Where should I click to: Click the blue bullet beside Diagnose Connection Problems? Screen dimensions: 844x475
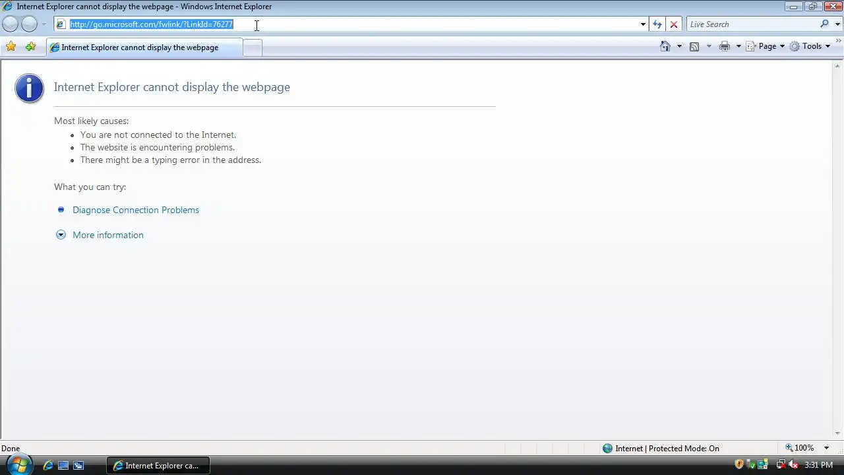pyautogui.click(x=61, y=210)
